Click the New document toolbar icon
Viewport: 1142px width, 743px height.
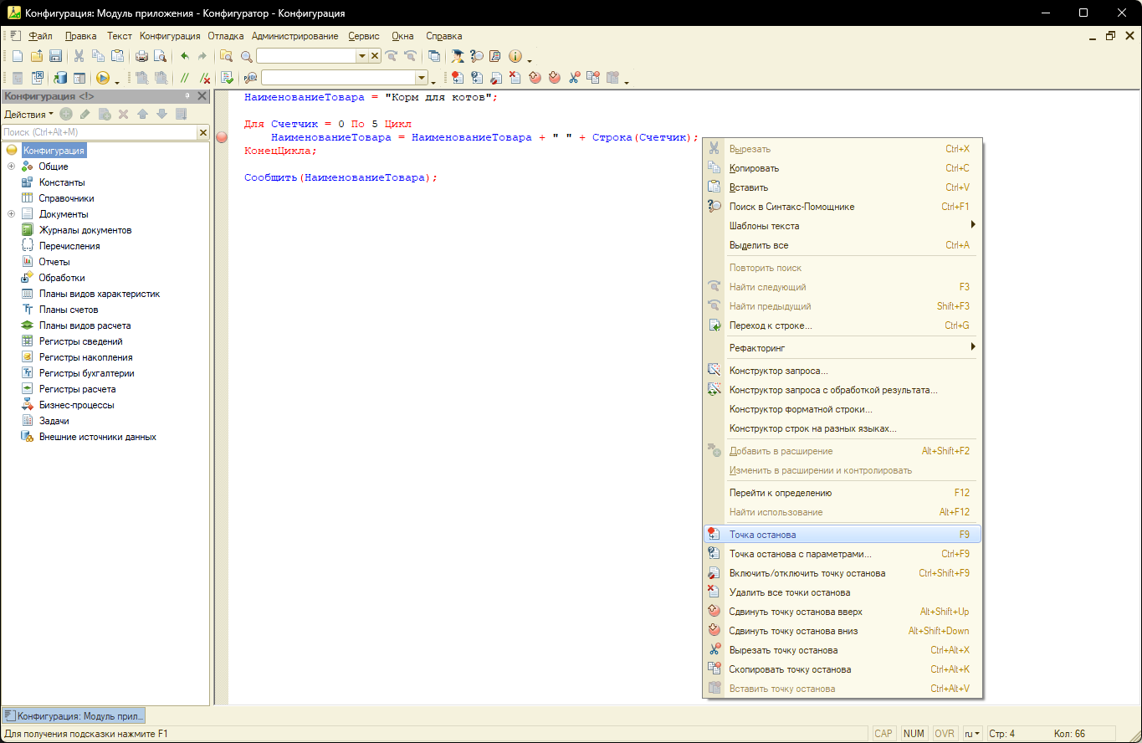pos(18,56)
